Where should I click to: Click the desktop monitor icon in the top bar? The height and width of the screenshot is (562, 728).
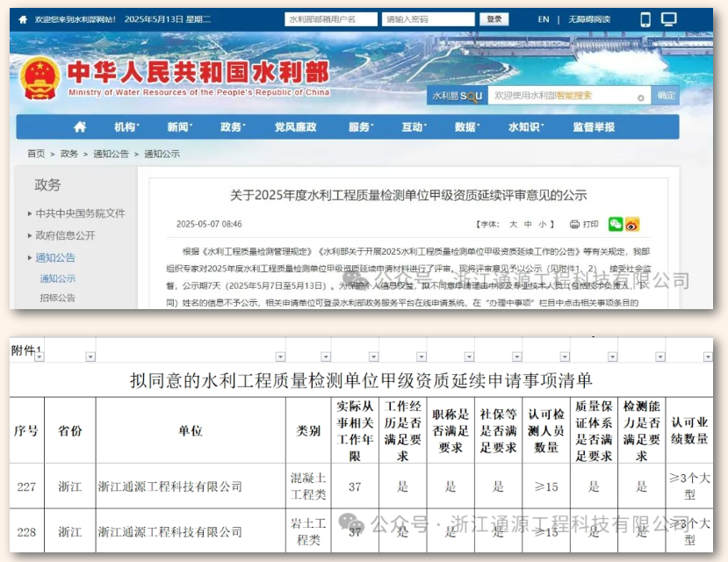[669, 19]
